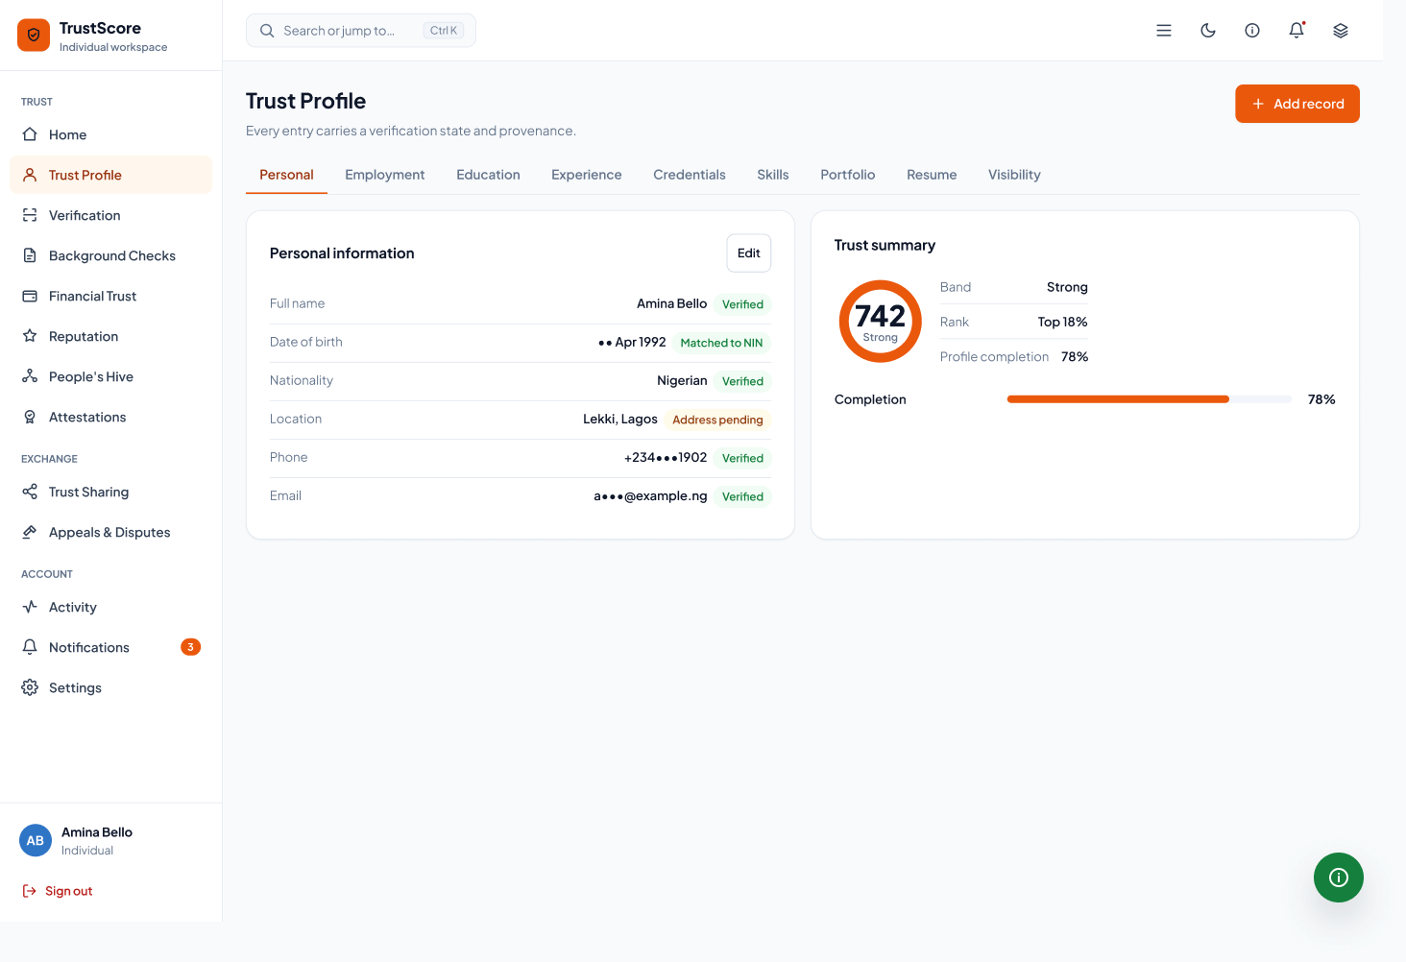
Task: Click the Trust Sharing share icon
Action: pos(30,492)
